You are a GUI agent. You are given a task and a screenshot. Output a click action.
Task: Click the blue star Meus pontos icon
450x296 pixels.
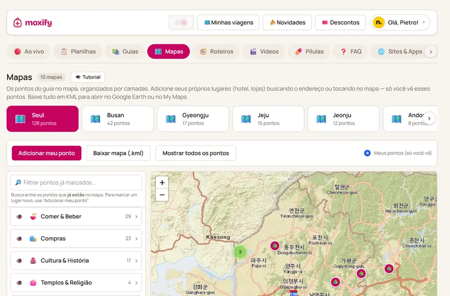(x=367, y=153)
